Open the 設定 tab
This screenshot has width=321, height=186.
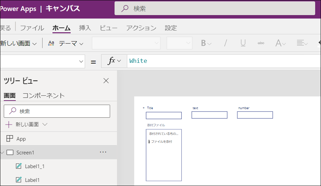tap(171, 28)
